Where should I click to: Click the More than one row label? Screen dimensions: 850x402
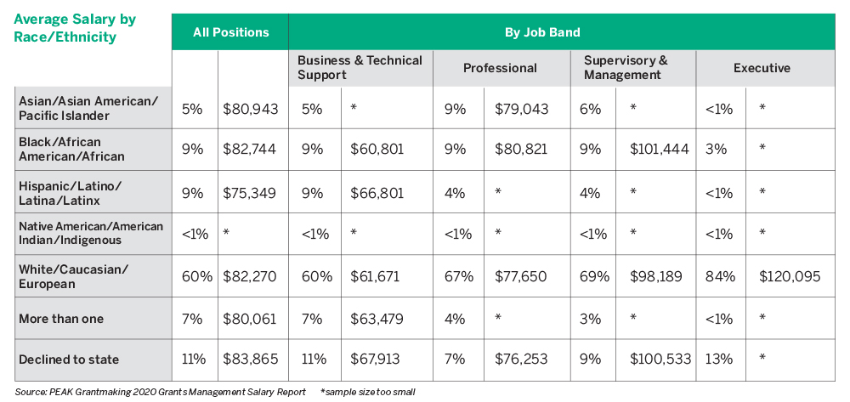(x=61, y=319)
